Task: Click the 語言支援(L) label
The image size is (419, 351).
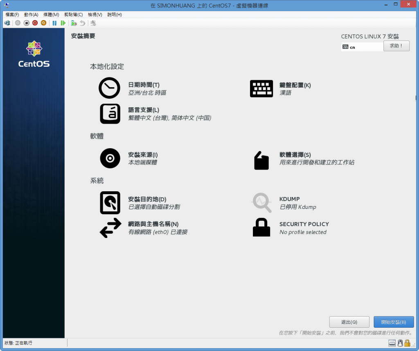Action: (144, 110)
